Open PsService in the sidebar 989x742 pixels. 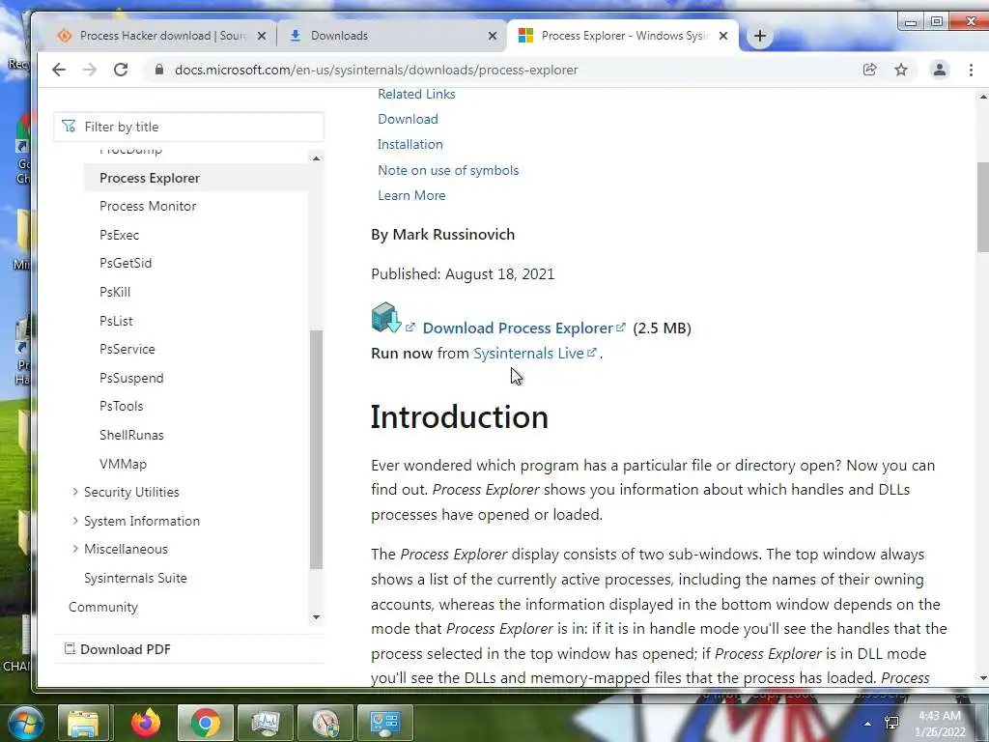pos(127,349)
